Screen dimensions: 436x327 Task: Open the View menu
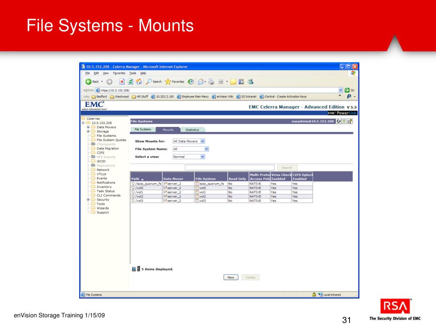[x=106, y=73]
